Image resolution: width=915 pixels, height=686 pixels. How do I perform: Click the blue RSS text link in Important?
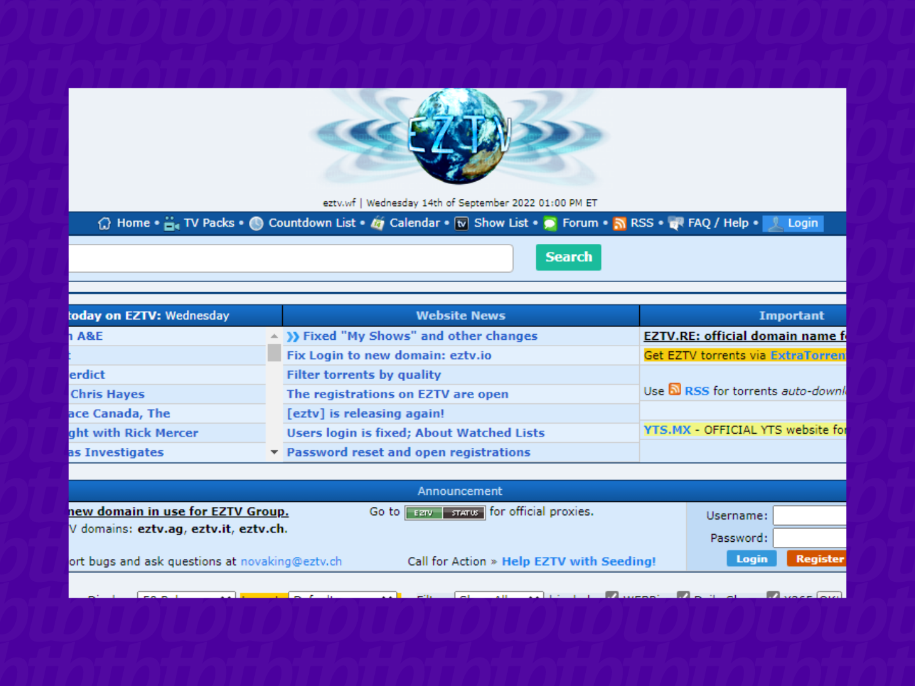coord(696,391)
